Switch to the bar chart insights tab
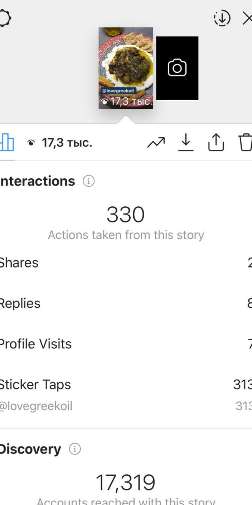This screenshot has height=505, width=252. [x=7, y=142]
